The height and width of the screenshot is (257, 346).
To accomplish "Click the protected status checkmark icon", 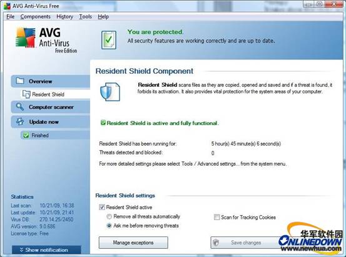I will pos(109,40).
